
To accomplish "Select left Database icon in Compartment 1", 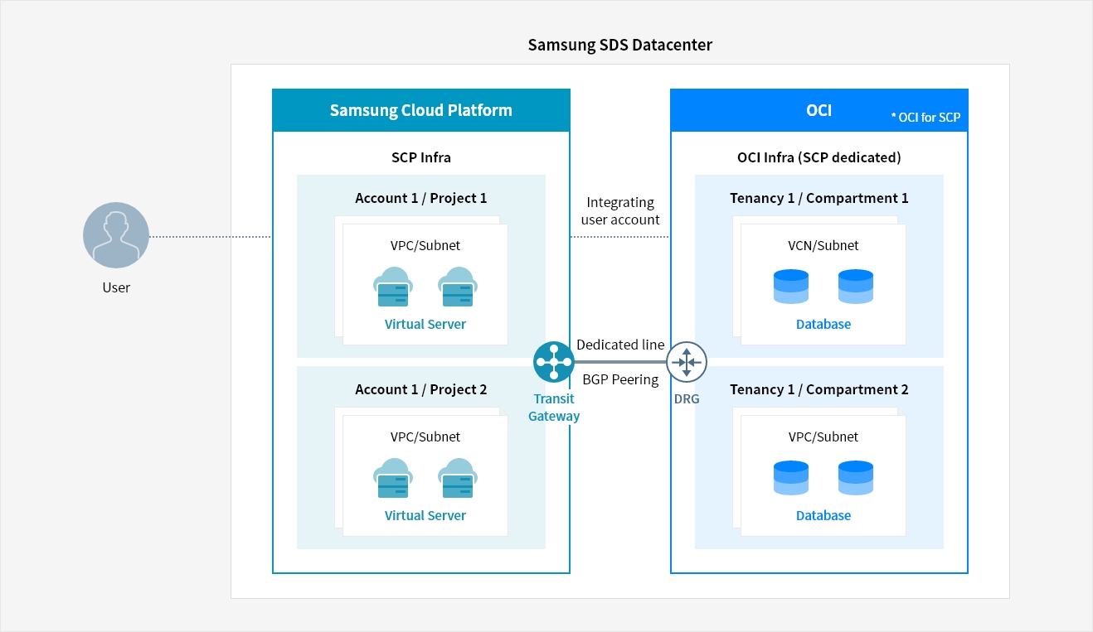I will coord(791,287).
